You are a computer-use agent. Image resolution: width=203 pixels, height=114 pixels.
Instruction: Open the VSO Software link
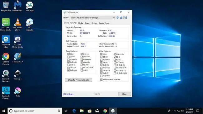tap(68, 94)
